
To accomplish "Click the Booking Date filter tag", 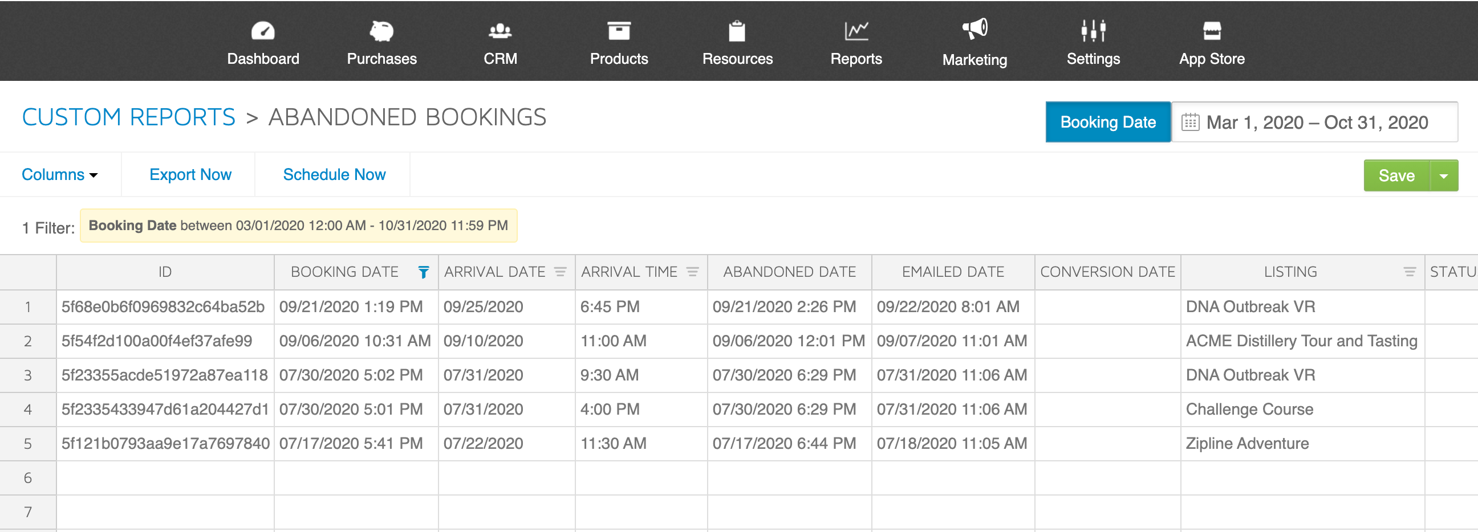I will [x=298, y=226].
